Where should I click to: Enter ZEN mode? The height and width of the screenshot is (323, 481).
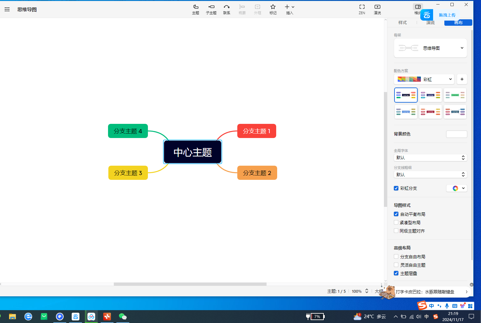tap(362, 9)
